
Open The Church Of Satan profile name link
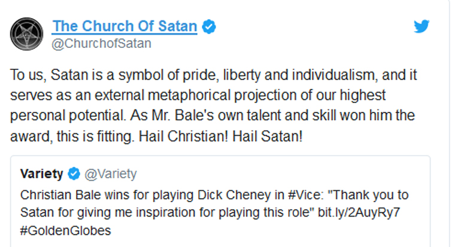click(125, 26)
